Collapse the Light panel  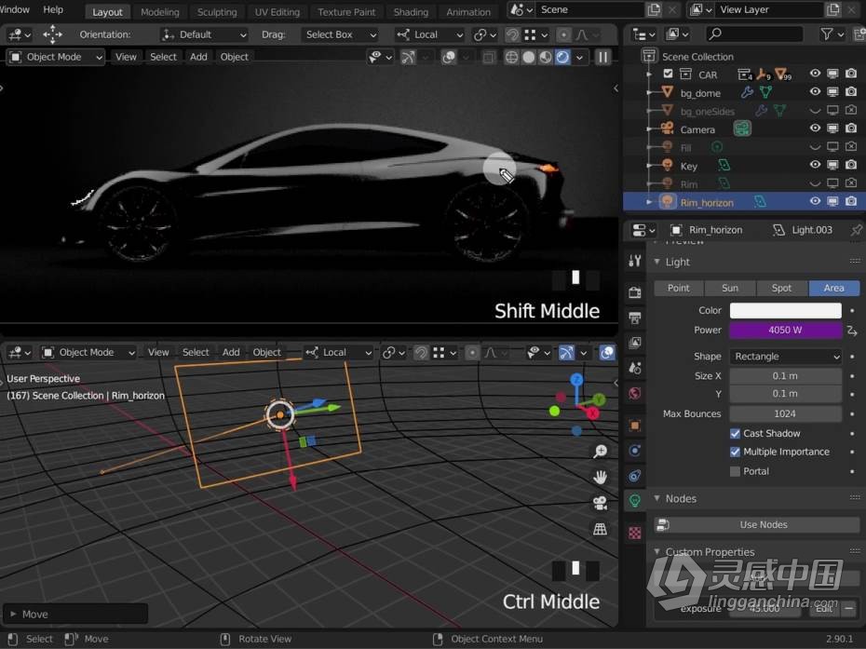(x=657, y=262)
